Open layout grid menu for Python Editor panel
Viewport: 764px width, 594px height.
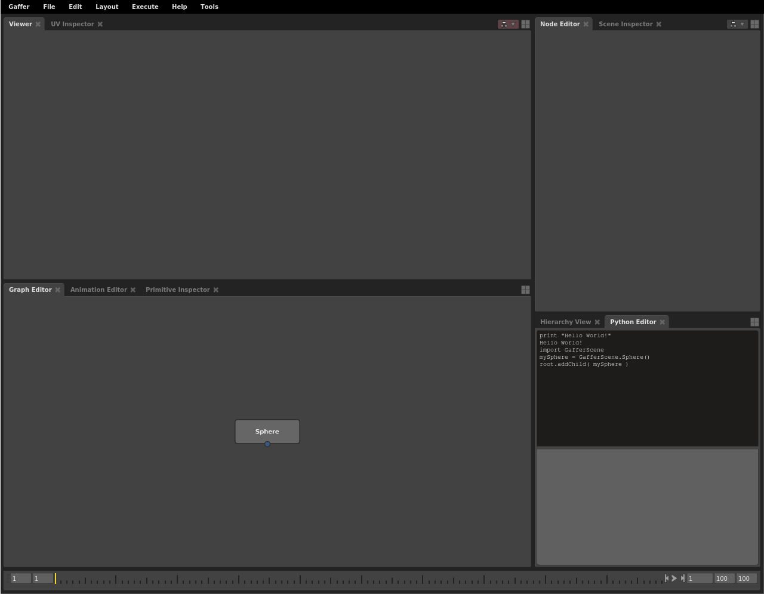click(x=754, y=322)
